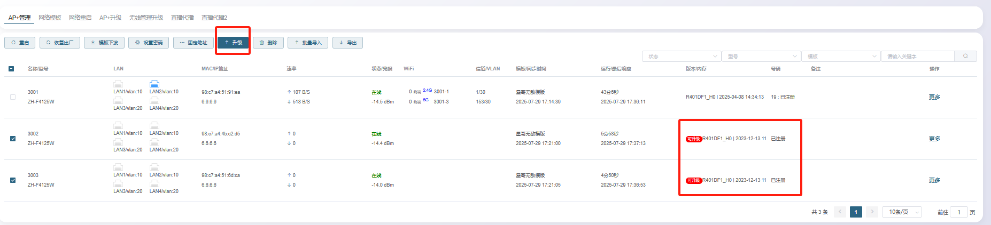Expand the 10条/页 page size selector

[x=901, y=212]
